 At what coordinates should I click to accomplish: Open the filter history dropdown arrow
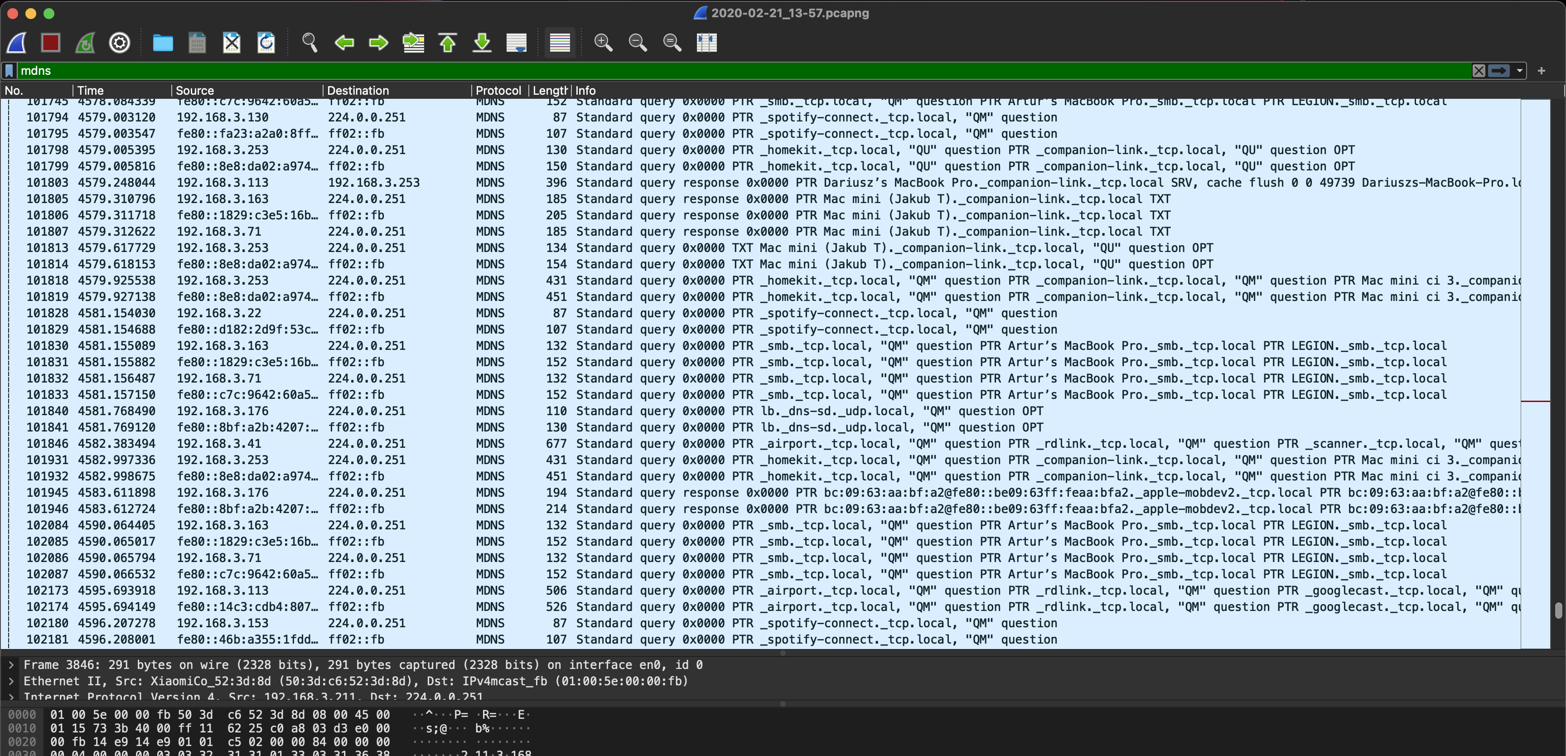1519,71
